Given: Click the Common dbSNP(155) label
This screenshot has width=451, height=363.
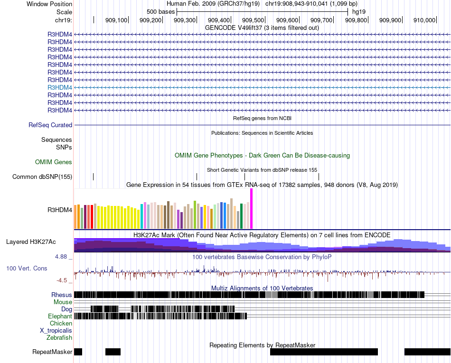Looking at the screenshot, I should (42, 177).
